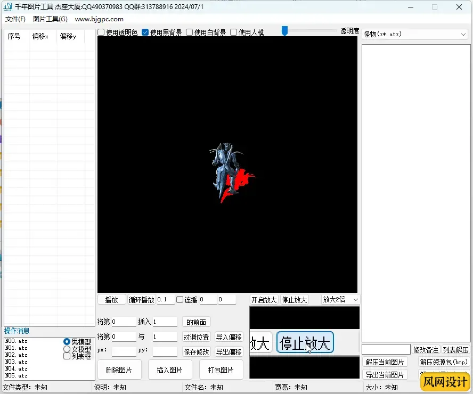This screenshot has height=394, width=473.
Task: Click the 透明度 slider handle
Action: 284,31
